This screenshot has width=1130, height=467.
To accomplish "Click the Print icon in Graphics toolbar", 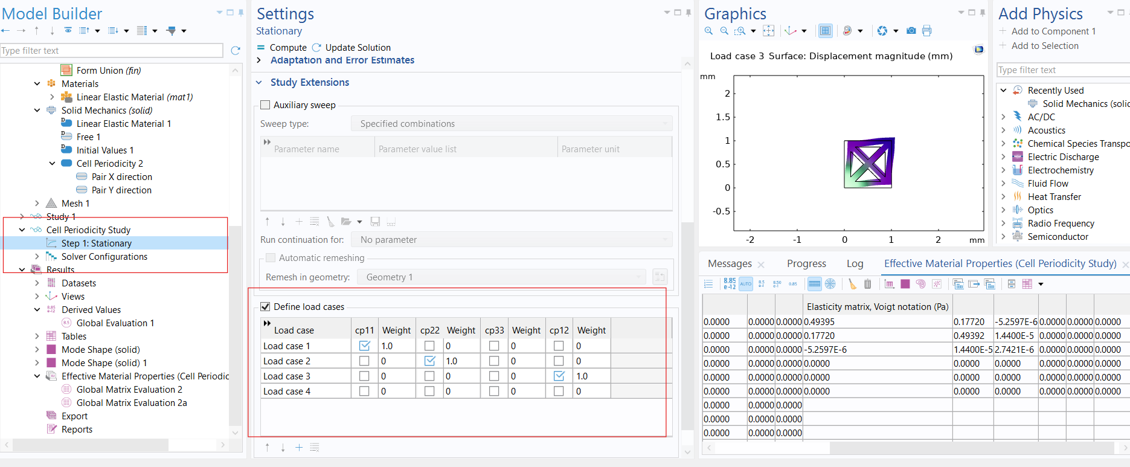I will point(926,31).
